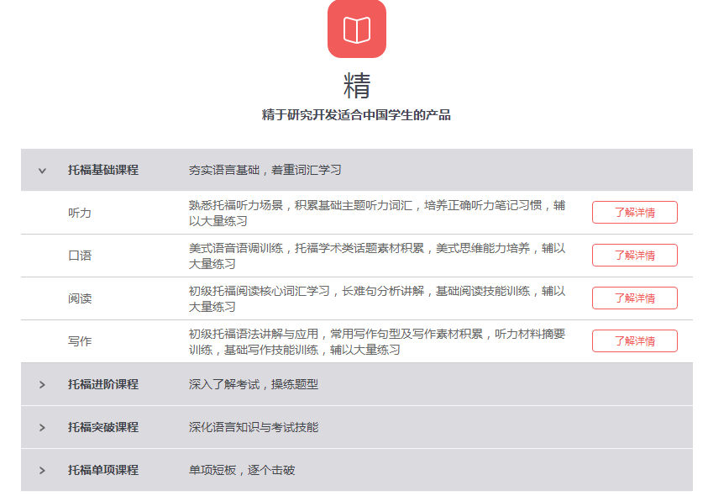Click 了解详情 next to 写作
This screenshot has width=708, height=496.
coord(634,340)
